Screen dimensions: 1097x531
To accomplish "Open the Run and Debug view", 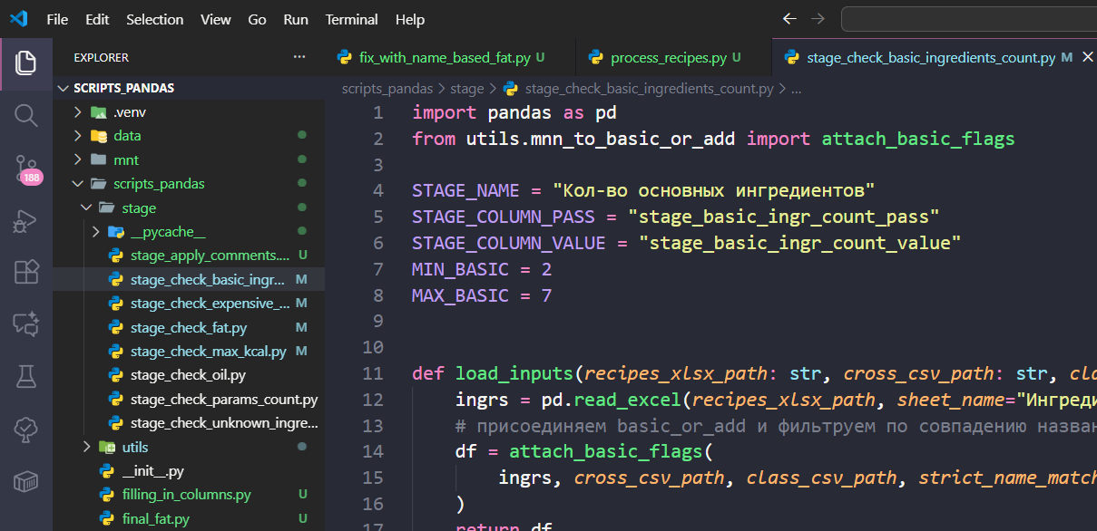I will coord(26,220).
